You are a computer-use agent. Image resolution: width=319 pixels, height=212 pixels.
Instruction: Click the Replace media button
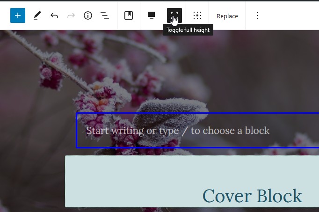[227, 16]
